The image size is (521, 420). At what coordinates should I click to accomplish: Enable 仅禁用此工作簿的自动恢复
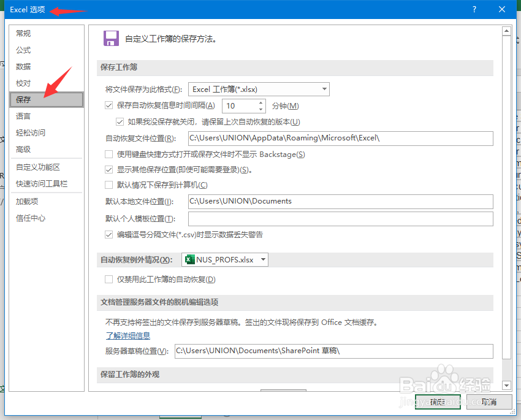coord(108,280)
